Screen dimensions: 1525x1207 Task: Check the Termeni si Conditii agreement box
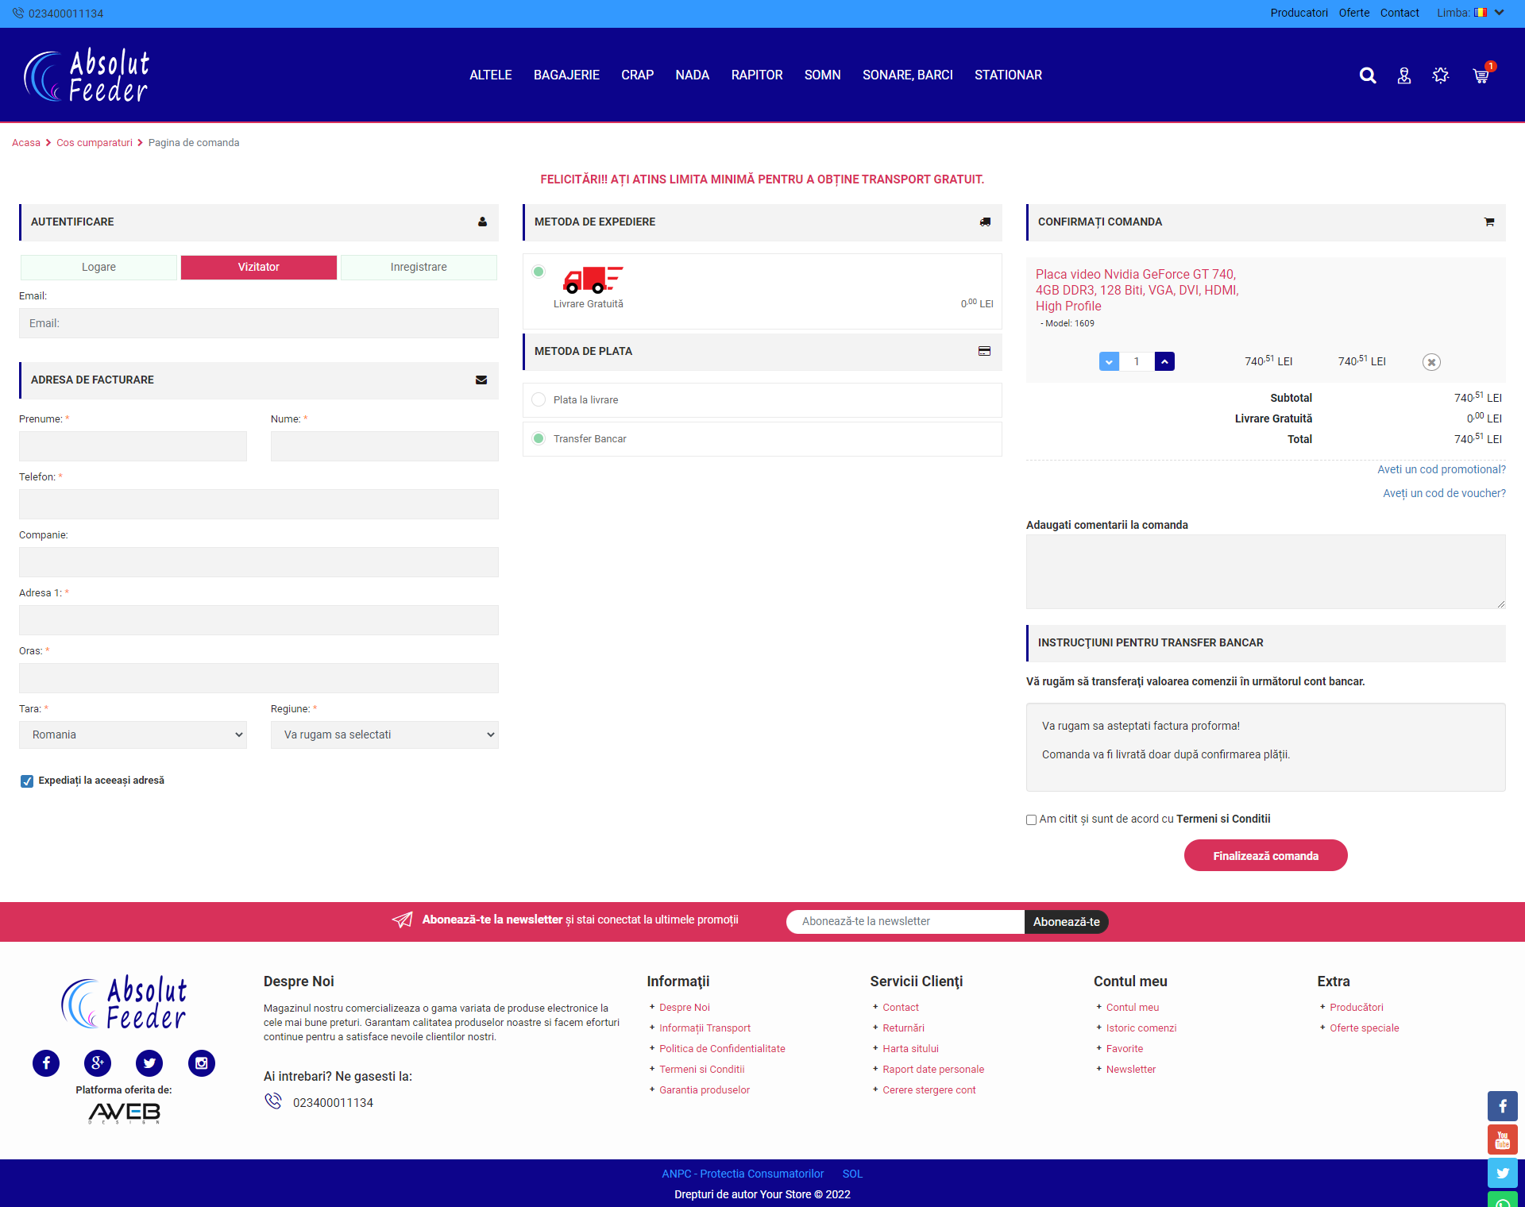[1031, 819]
